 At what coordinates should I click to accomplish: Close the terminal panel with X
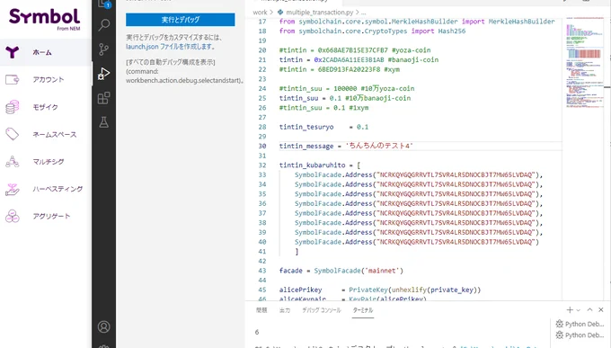tap(601, 309)
